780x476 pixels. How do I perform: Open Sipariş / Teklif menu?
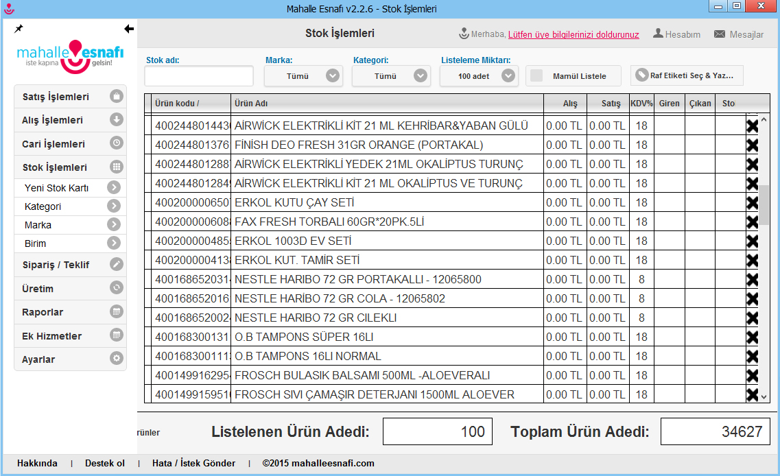(70, 265)
